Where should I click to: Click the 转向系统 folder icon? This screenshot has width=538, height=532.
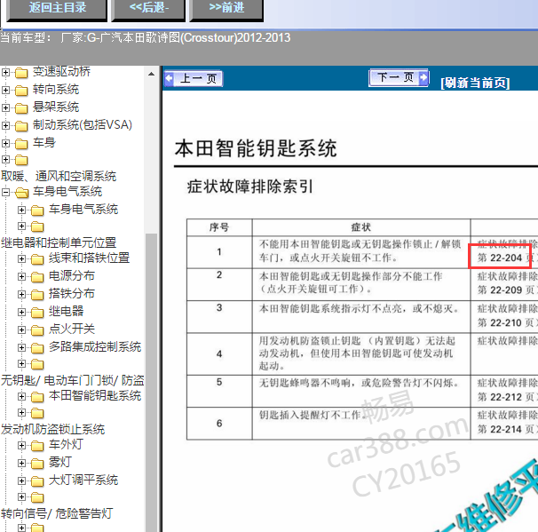click(x=21, y=91)
